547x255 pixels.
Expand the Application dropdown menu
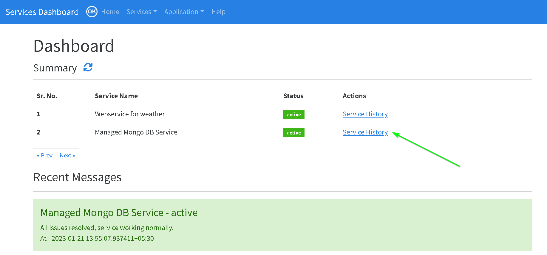pos(184,12)
